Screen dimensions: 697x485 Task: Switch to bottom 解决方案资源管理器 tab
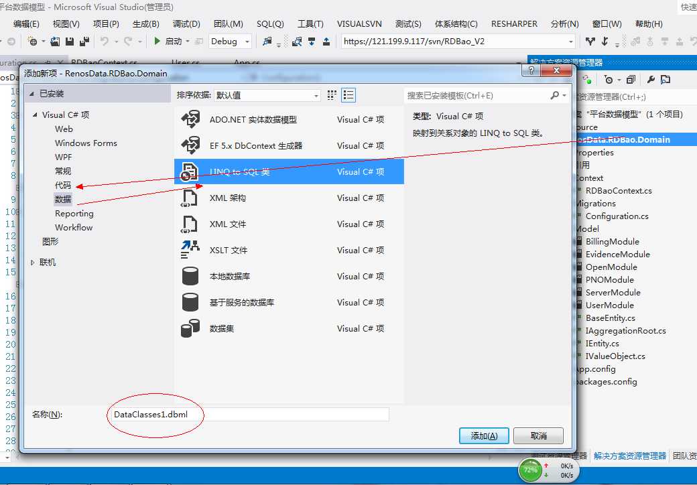pyautogui.click(x=630, y=456)
